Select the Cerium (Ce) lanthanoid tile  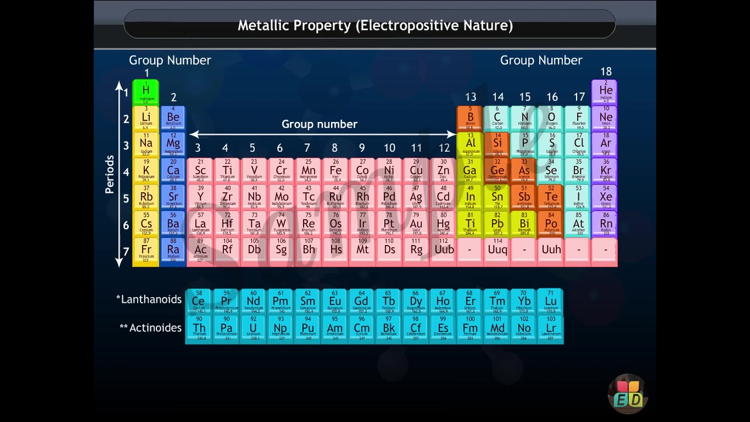click(x=199, y=302)
